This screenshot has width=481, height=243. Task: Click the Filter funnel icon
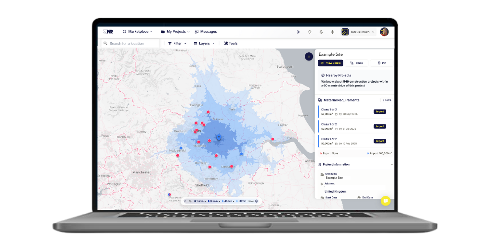pyautogui.click(x=170, y=43)
